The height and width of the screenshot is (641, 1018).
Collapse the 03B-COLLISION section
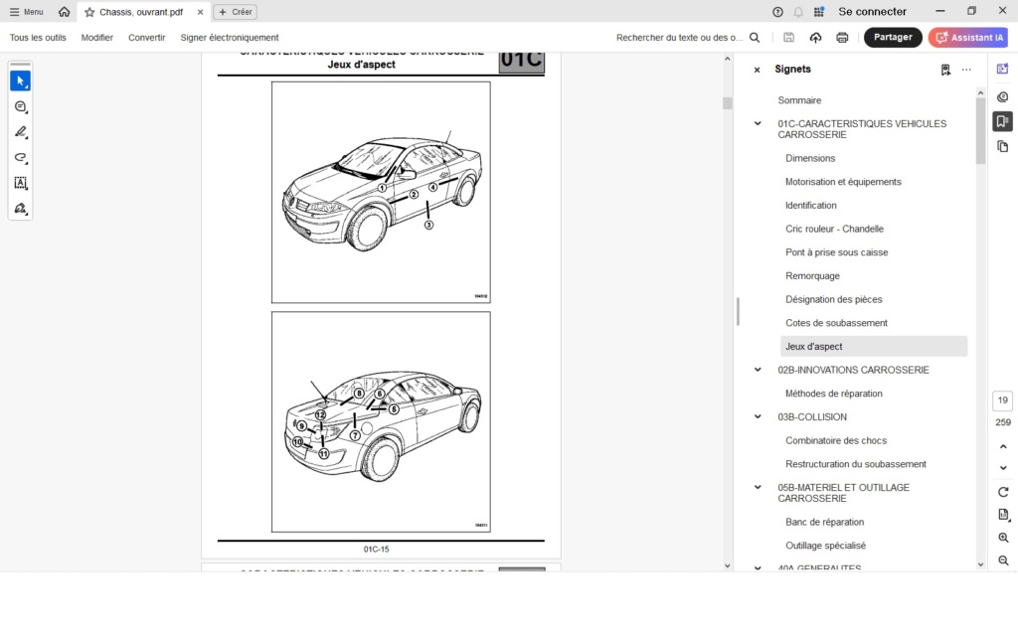click(x=758, y=416)
